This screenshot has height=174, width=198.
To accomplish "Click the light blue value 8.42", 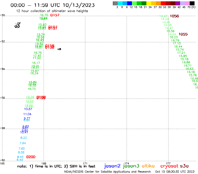I will pyautogui.click(x=20, y=157).
